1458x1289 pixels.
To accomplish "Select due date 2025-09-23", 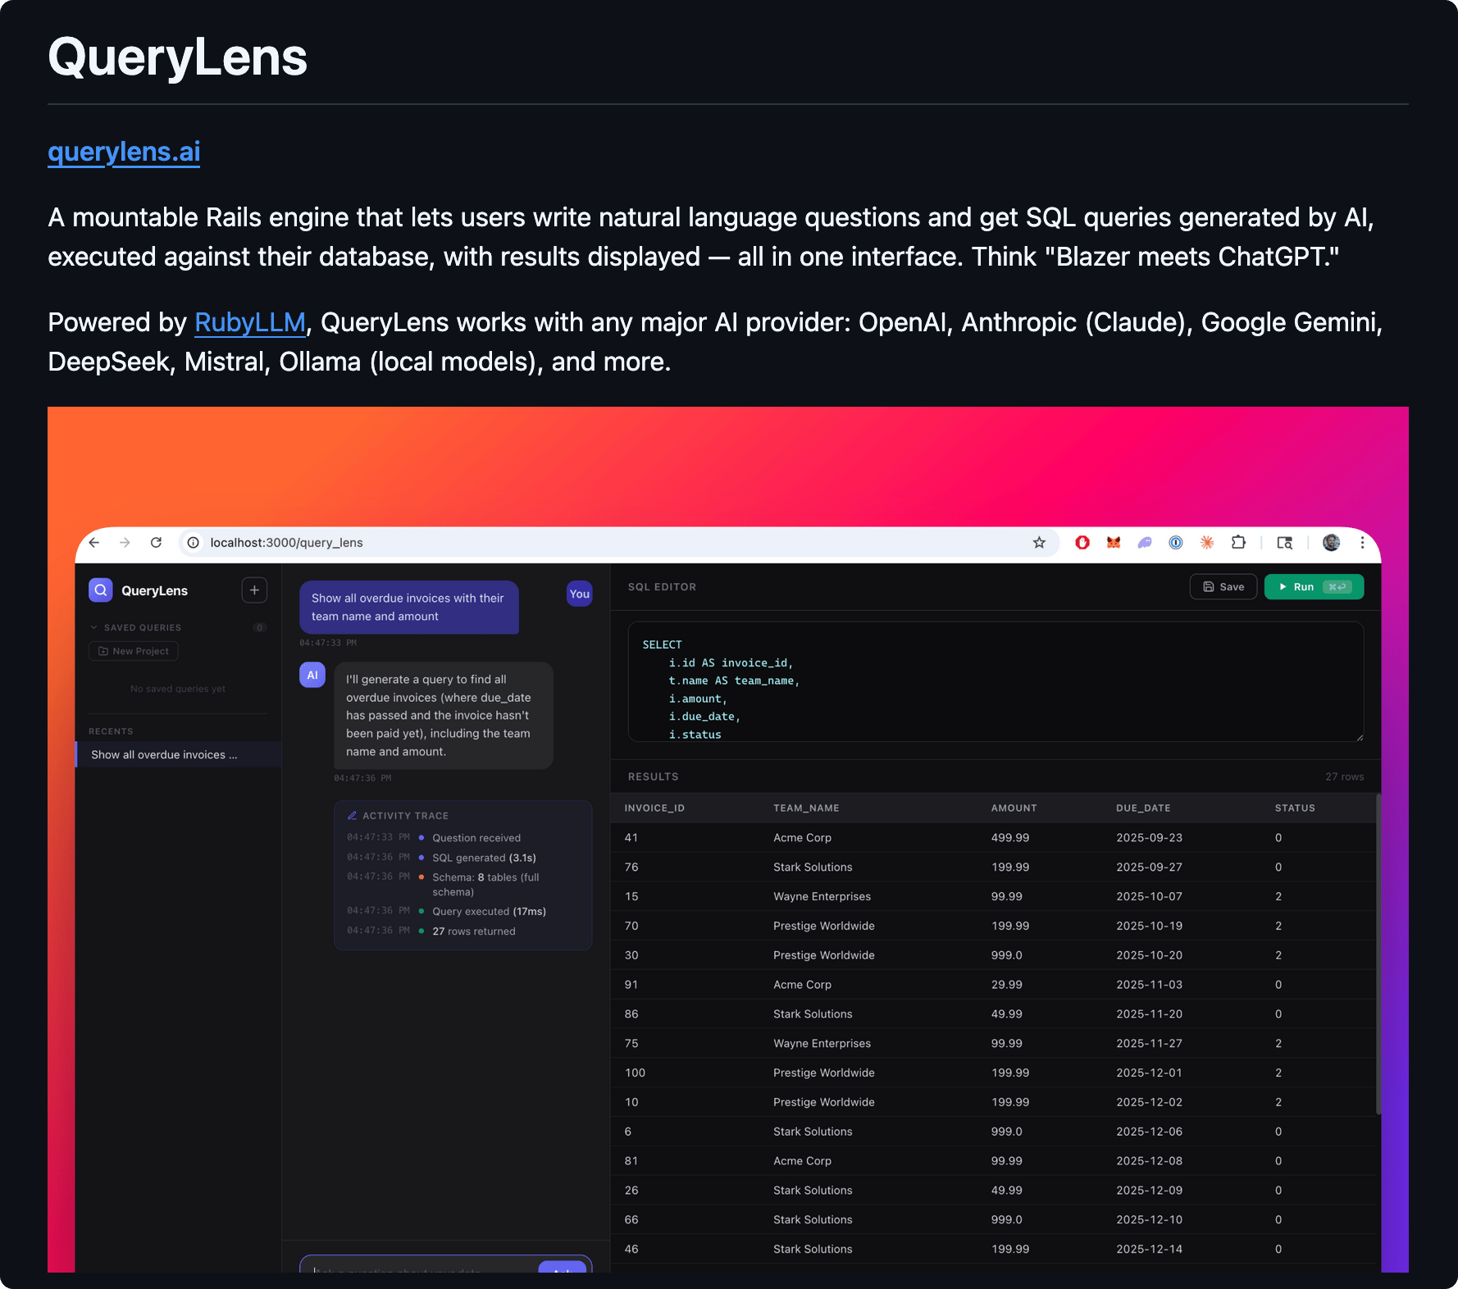I will pos(1150,838).
